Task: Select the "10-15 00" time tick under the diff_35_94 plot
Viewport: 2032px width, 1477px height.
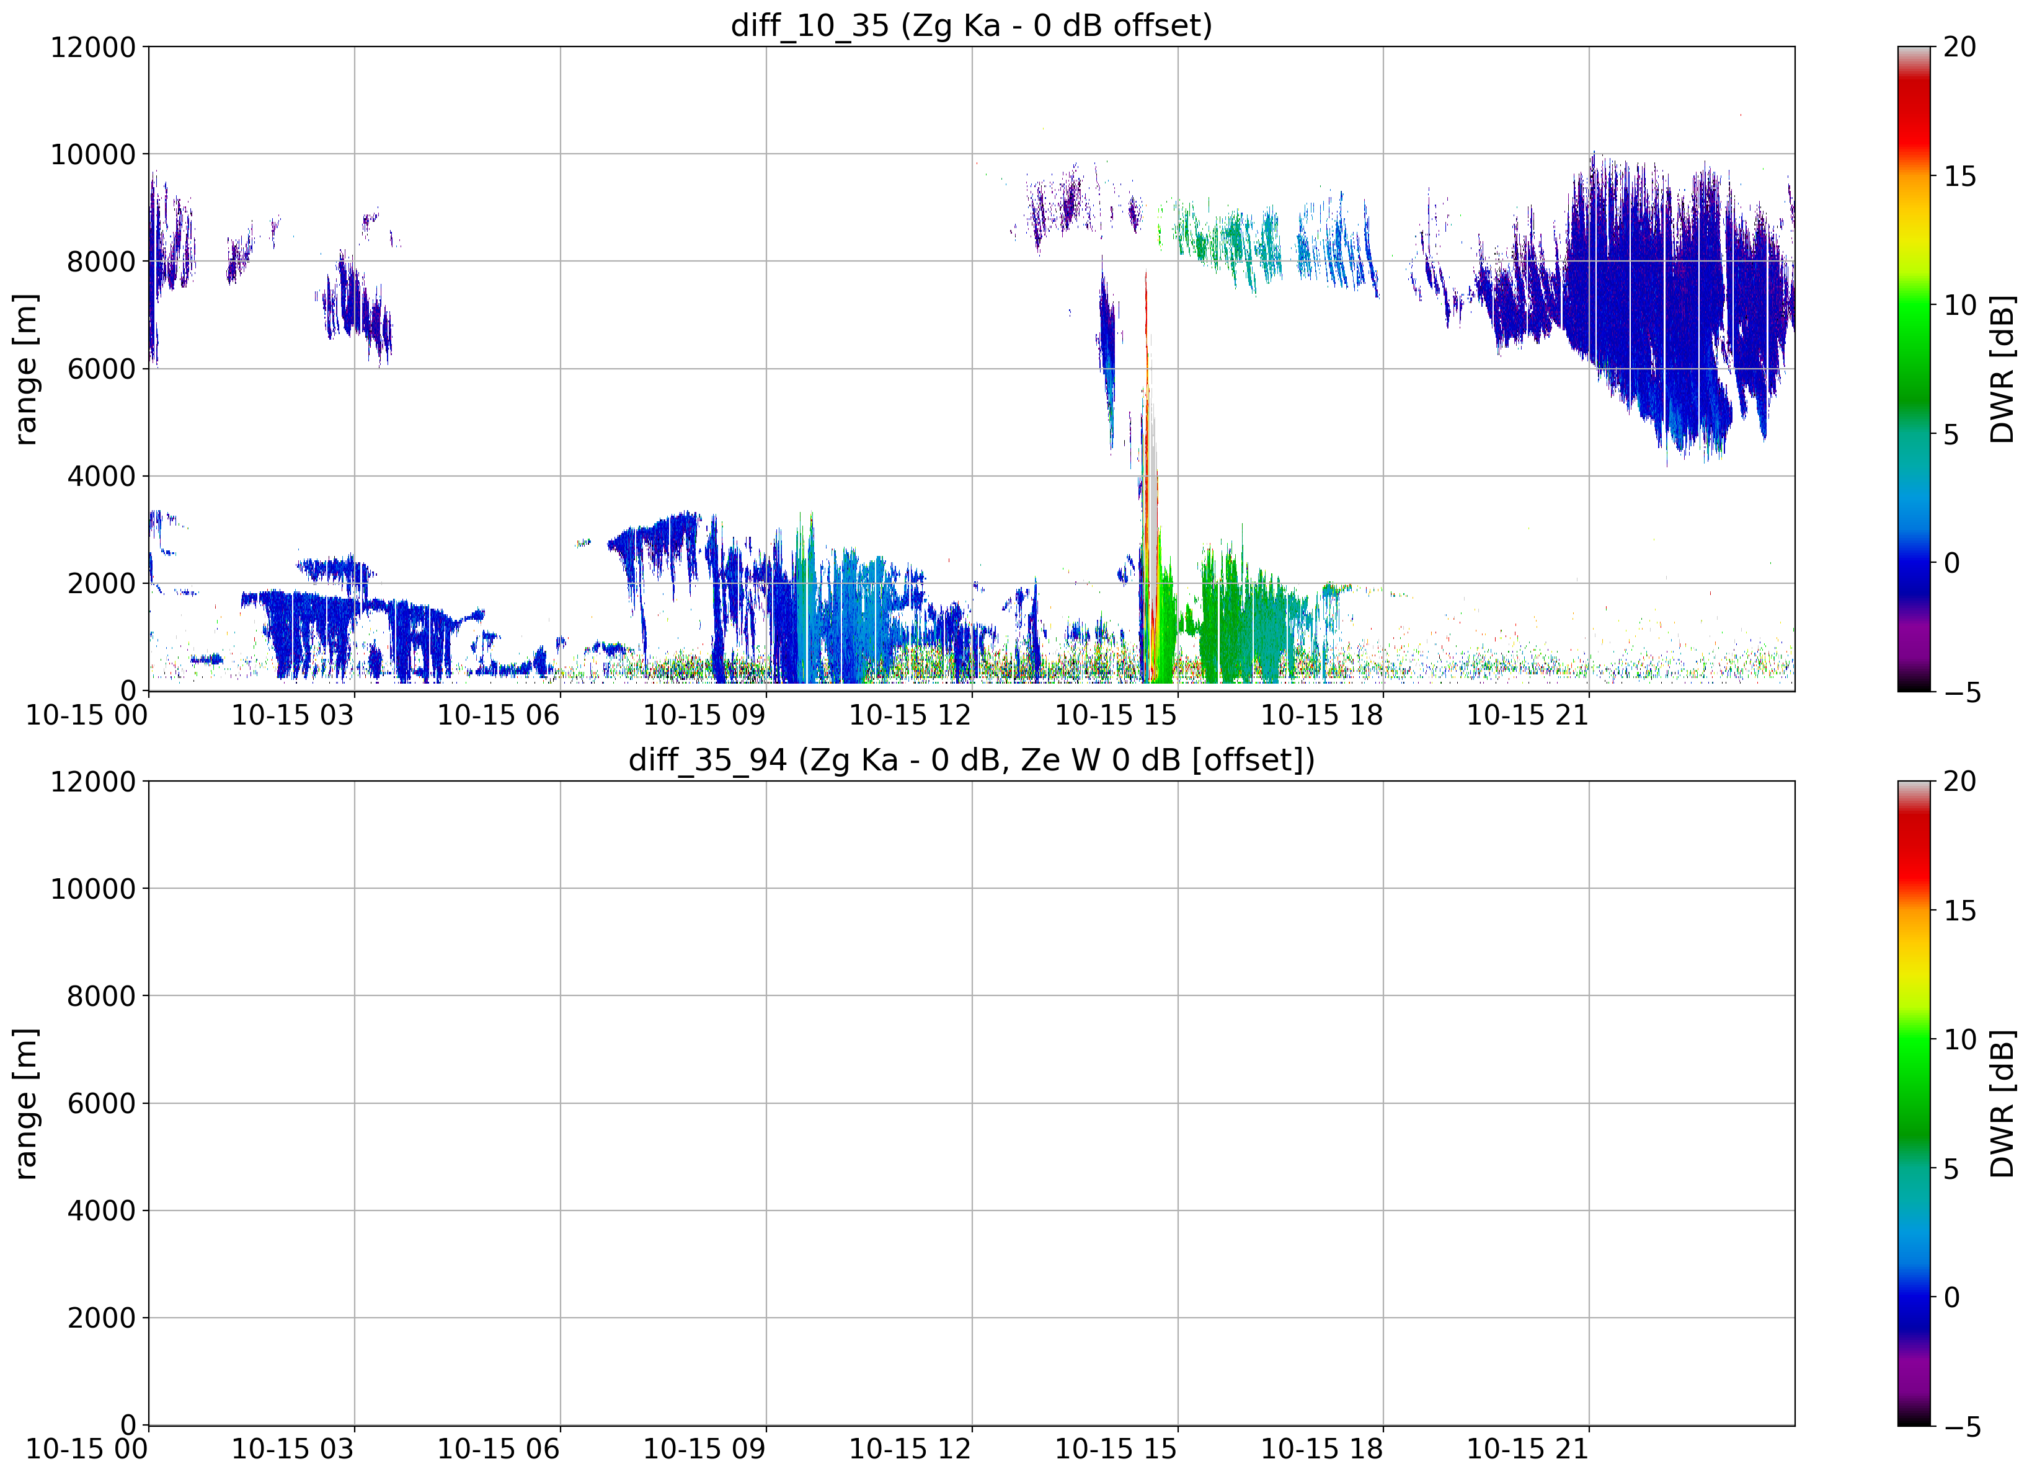Action: (87, 1449)
